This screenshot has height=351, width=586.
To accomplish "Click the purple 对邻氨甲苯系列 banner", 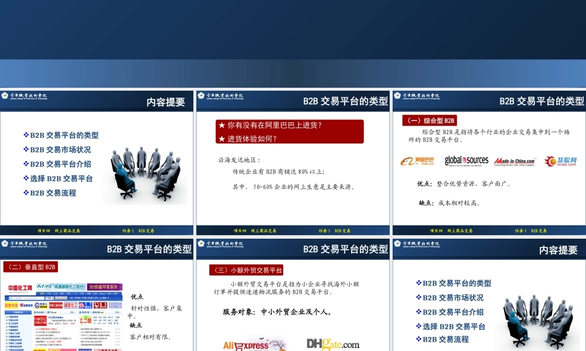I will 105,287.
